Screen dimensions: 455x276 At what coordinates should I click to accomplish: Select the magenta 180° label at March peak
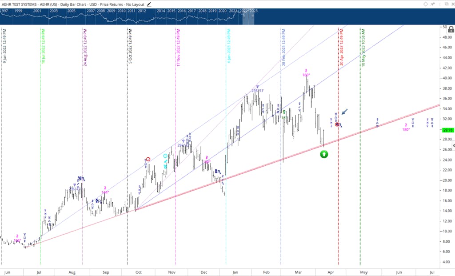306,75
